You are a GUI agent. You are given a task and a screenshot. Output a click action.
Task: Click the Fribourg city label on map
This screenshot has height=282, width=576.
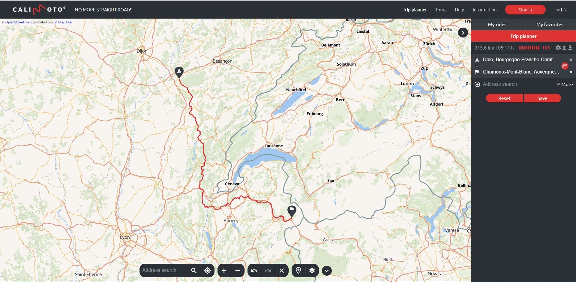[x=315, y=114]
